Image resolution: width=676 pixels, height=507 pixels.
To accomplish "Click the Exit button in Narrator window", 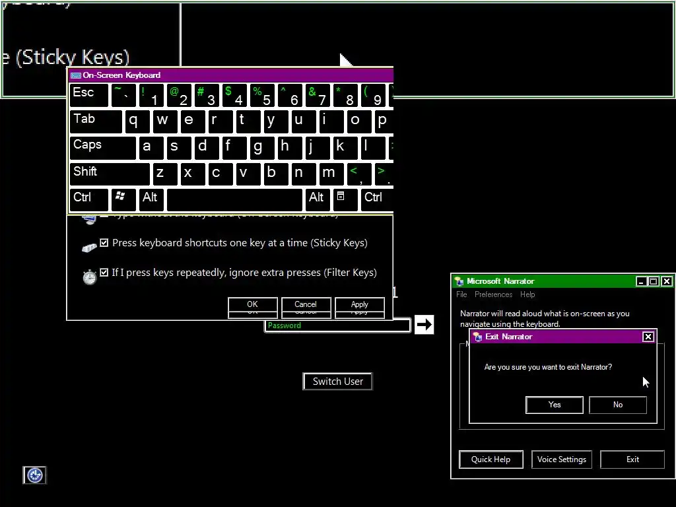I will (x=632, y=459).
